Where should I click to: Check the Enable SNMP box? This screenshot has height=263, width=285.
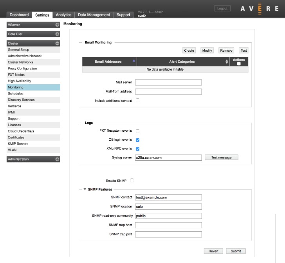132,180
